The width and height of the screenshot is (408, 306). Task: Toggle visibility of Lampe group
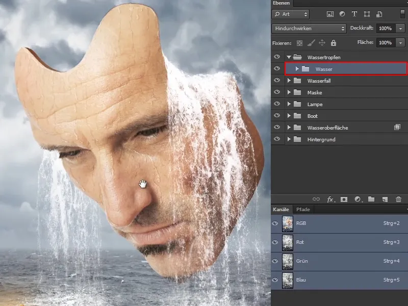point(277,104)
